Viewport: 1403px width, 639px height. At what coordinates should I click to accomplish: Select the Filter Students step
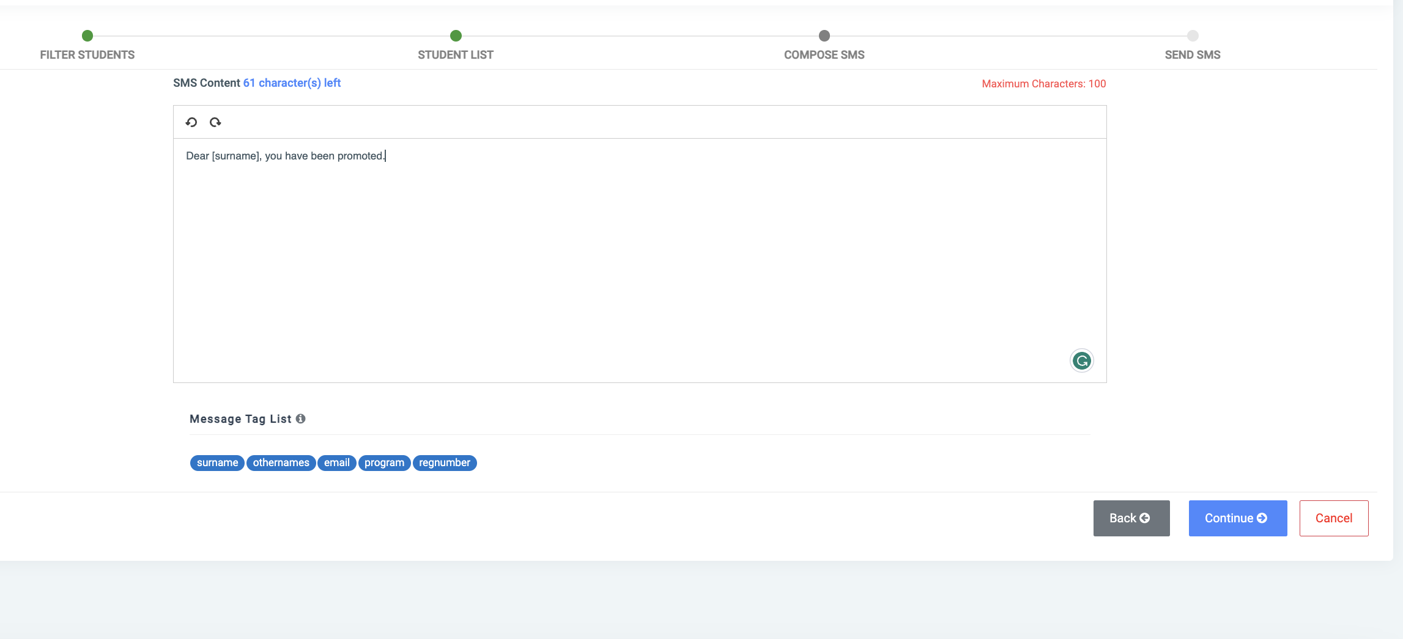pos(87,46)
